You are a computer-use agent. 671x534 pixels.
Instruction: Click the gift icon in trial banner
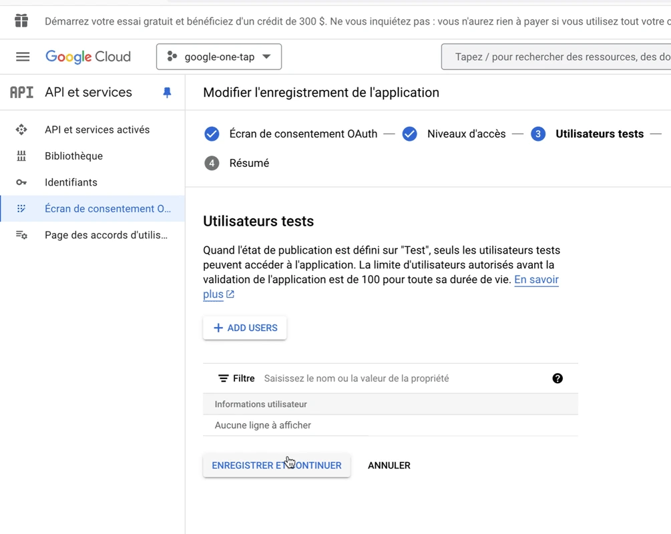21,21
